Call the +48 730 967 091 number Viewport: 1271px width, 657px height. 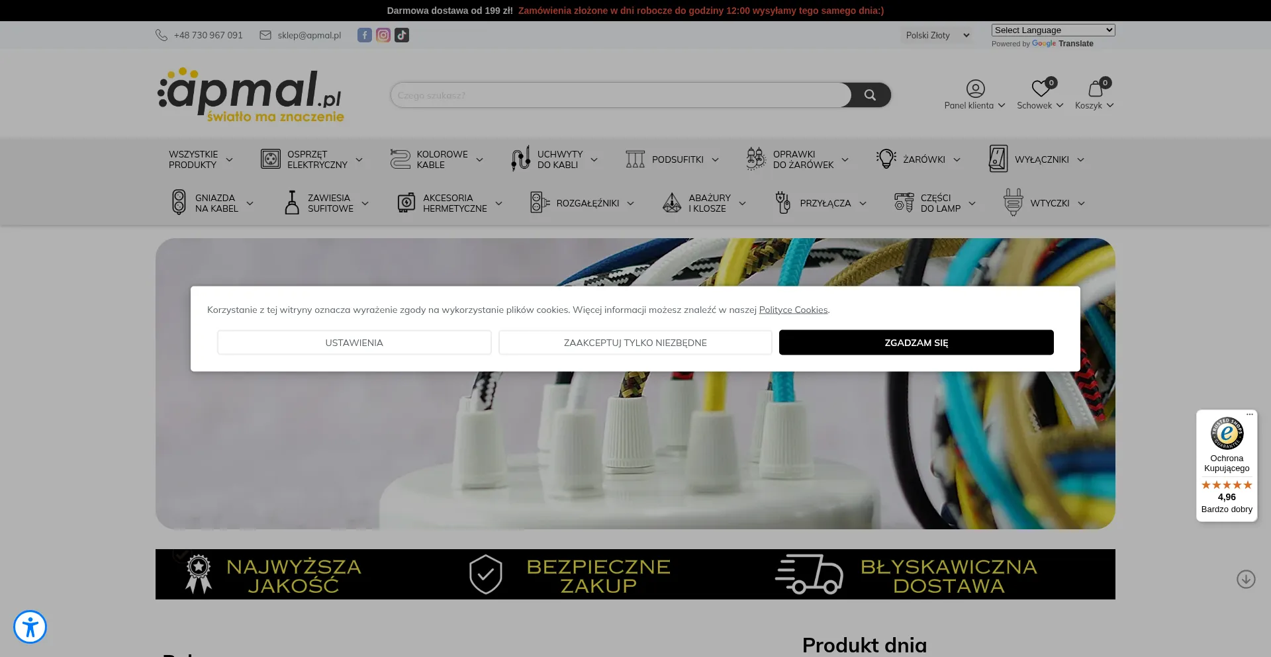(x=209, y=35)
